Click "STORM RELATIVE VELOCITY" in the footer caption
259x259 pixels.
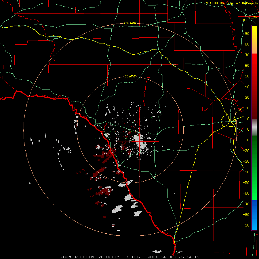click(89, 257)
